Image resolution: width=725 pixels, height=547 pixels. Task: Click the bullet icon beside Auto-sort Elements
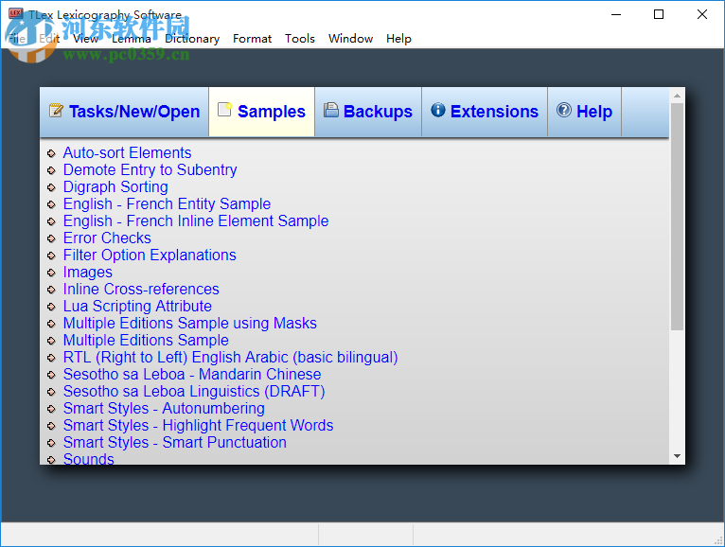tap(51, 153)
